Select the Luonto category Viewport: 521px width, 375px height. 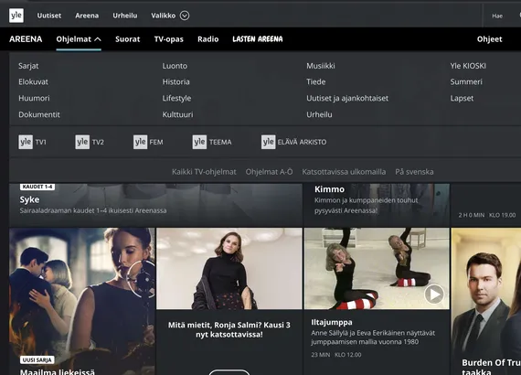click(175, 66)
